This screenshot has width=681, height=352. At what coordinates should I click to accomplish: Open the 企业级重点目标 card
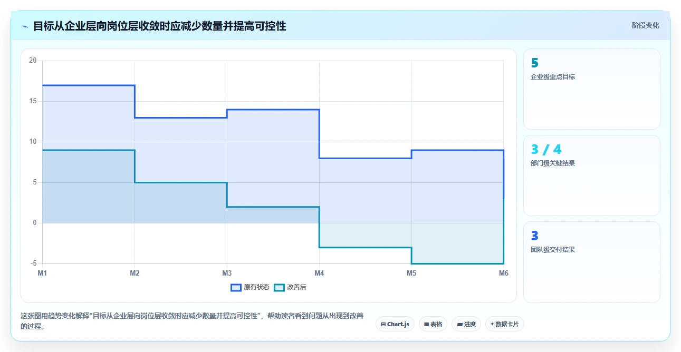tap(591, 89)
